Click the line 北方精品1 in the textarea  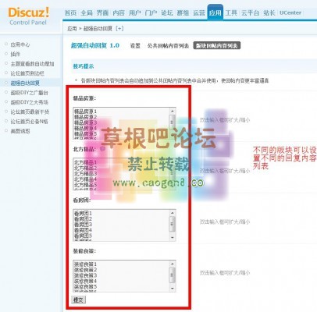tap(85, 162)
